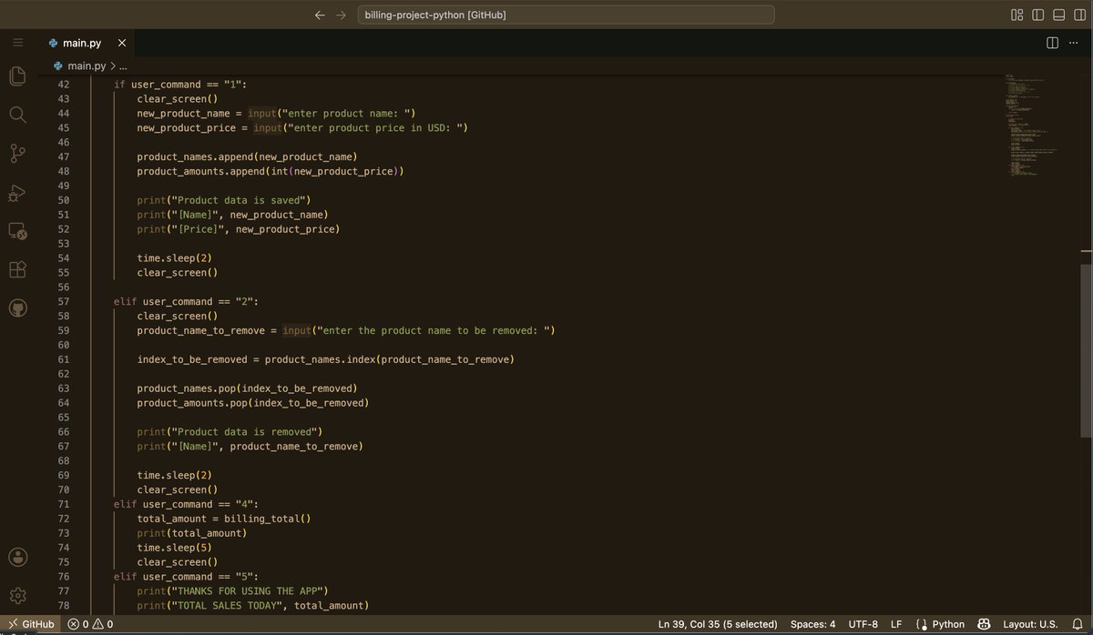Image resolution: width=1093 pixels, height=635 pixels.
Task: Go back with the left arrow
Action: (x=319, y=15)
